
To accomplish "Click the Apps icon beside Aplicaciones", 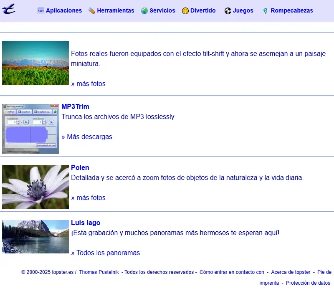I will [40, 11].
